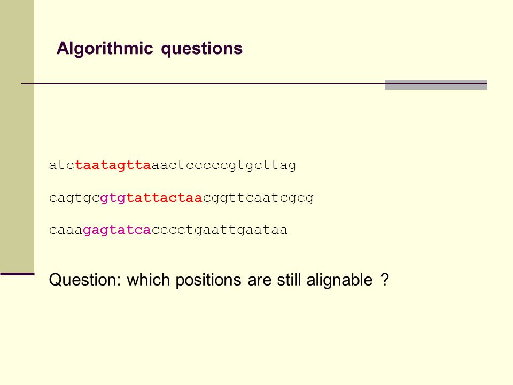The image size is (513, 385).
Task: Click the red 'taatagtta' highlighted segment
Action: tap(113, 165)
